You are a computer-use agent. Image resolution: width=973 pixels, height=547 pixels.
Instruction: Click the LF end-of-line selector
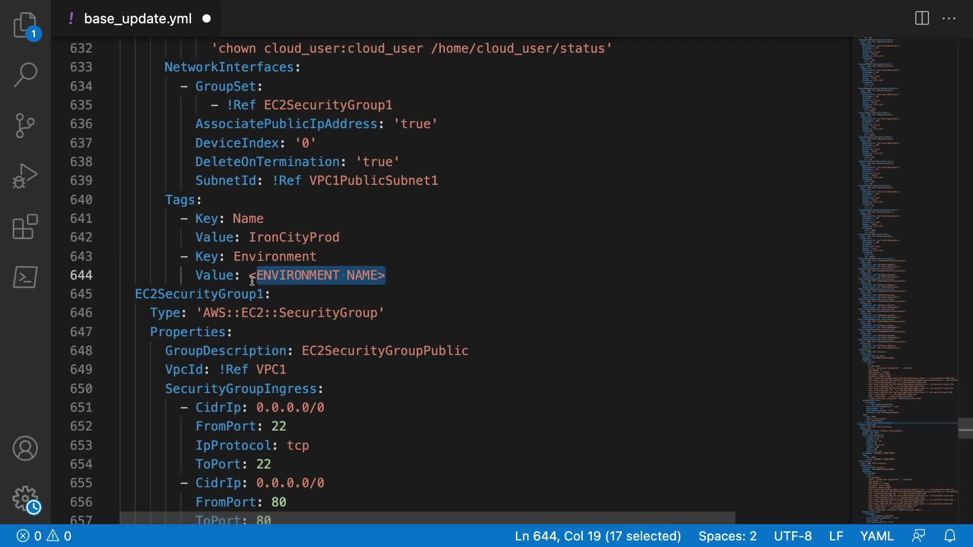click(x=836, y=536)
